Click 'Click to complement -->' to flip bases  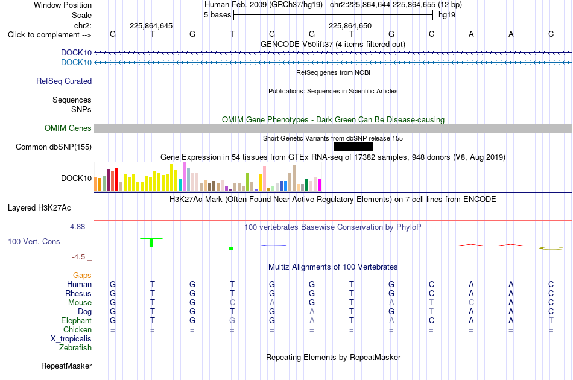(x=49, y=35)
